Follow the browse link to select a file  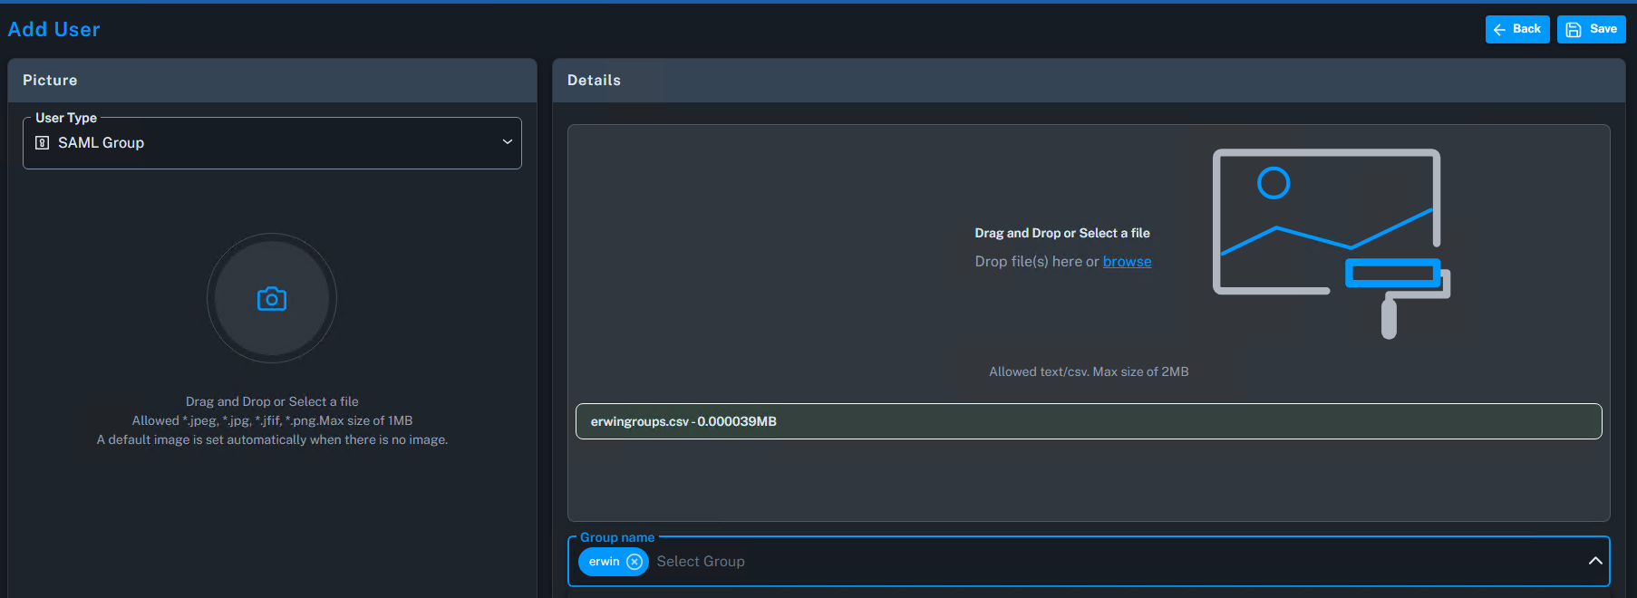[1127, 262]
